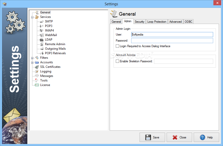Expand the Filters tree node
The image size is (223, 146).
pos(32,58)
